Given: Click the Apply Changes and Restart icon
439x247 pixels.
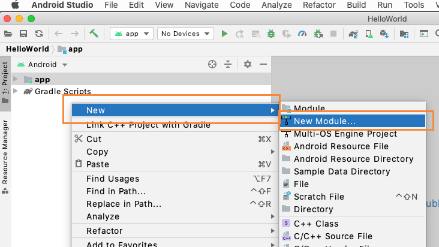Looking at the screenshot, I should 240,34.
